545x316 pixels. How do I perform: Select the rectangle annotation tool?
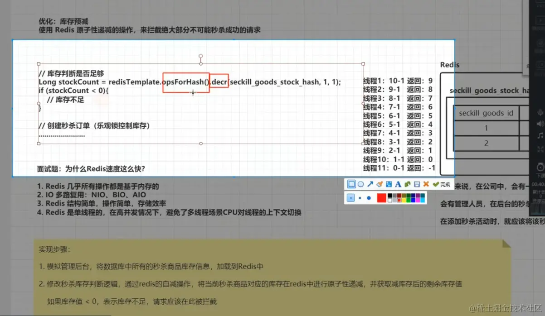(x=351, y=184)
